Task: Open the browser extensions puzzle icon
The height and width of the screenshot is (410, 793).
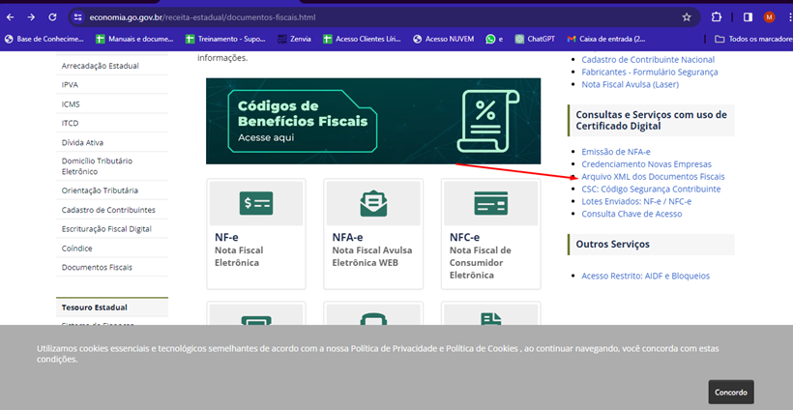Action: point(717,17)
